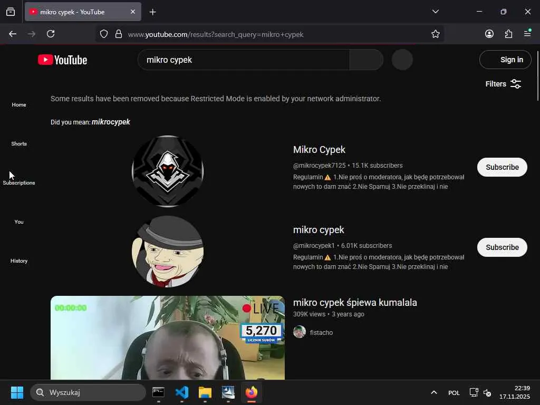Select the mikro cypek - YouTube tab
This screenshot has height=405, width=540.
click(83, 12)
